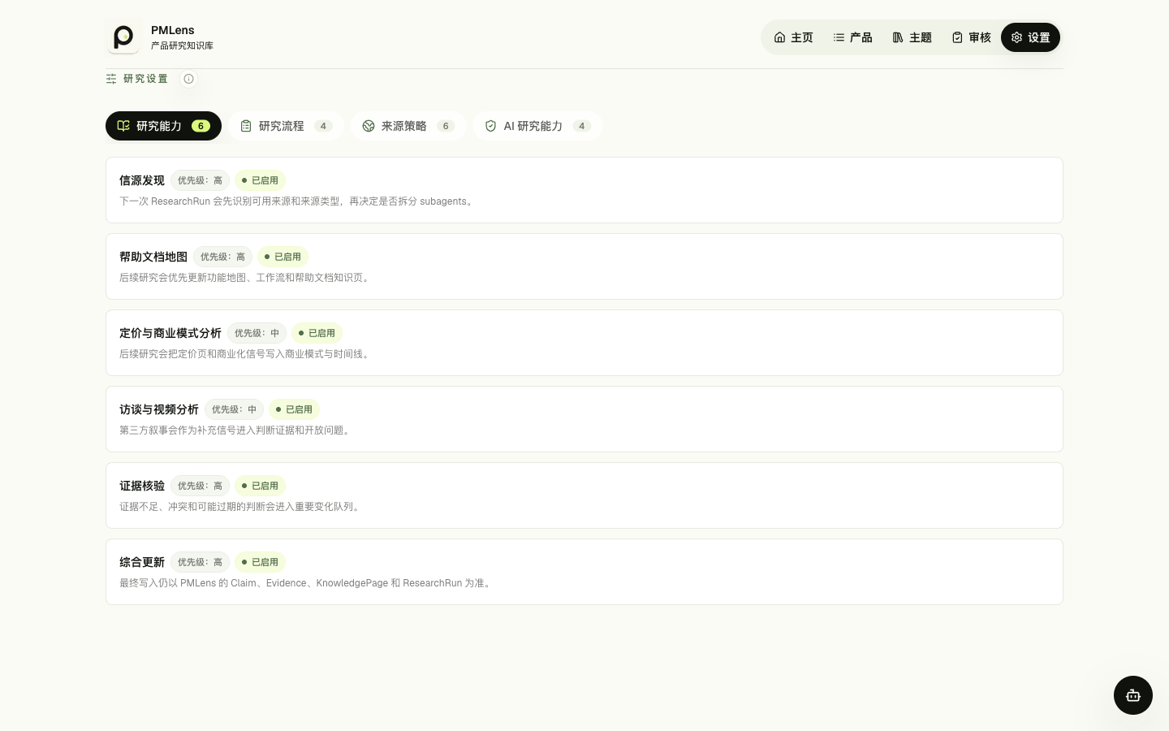
Task: Toggle 已启用 status for 访谈与视频分析
Action: pyautogui.click(x=294, y=409)
